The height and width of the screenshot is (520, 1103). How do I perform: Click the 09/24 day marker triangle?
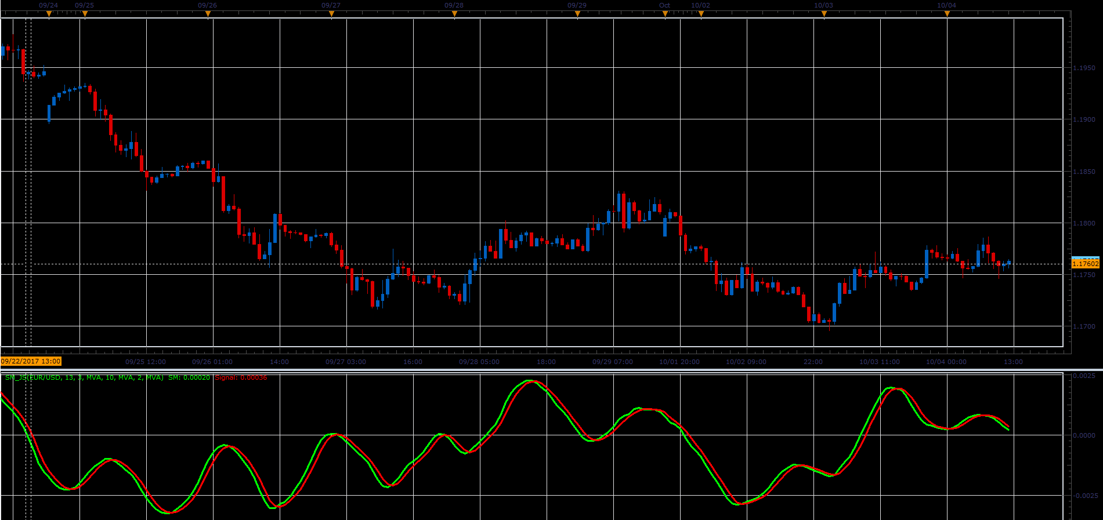[x=49, y=14]
